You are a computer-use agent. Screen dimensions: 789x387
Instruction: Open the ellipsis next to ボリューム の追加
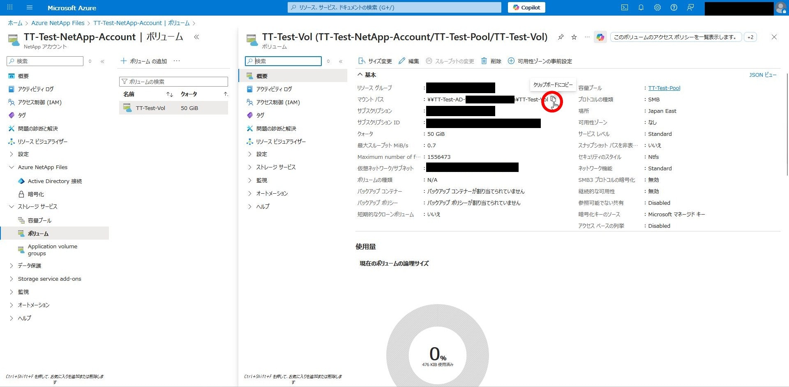pos(177,61)
